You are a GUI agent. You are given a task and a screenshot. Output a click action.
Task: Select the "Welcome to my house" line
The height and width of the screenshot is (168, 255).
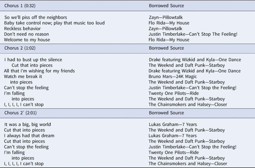pyautogui.click(x=27, y=40)
